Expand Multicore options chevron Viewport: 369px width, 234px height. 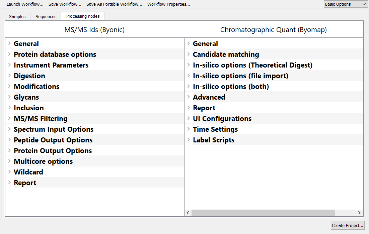point(9,161)
